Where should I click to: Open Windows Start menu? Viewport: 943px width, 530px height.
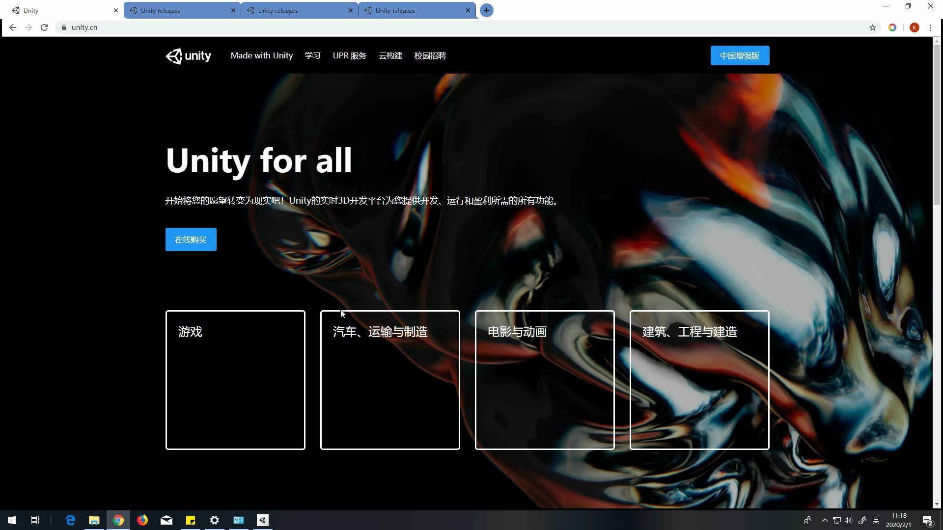coord(12,520)
